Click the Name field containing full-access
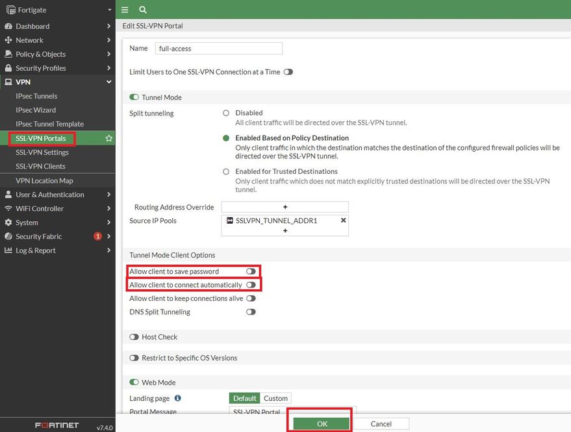The width and height of the screenshot is (571, 432). pyautogui.click(x=219, y=49)
